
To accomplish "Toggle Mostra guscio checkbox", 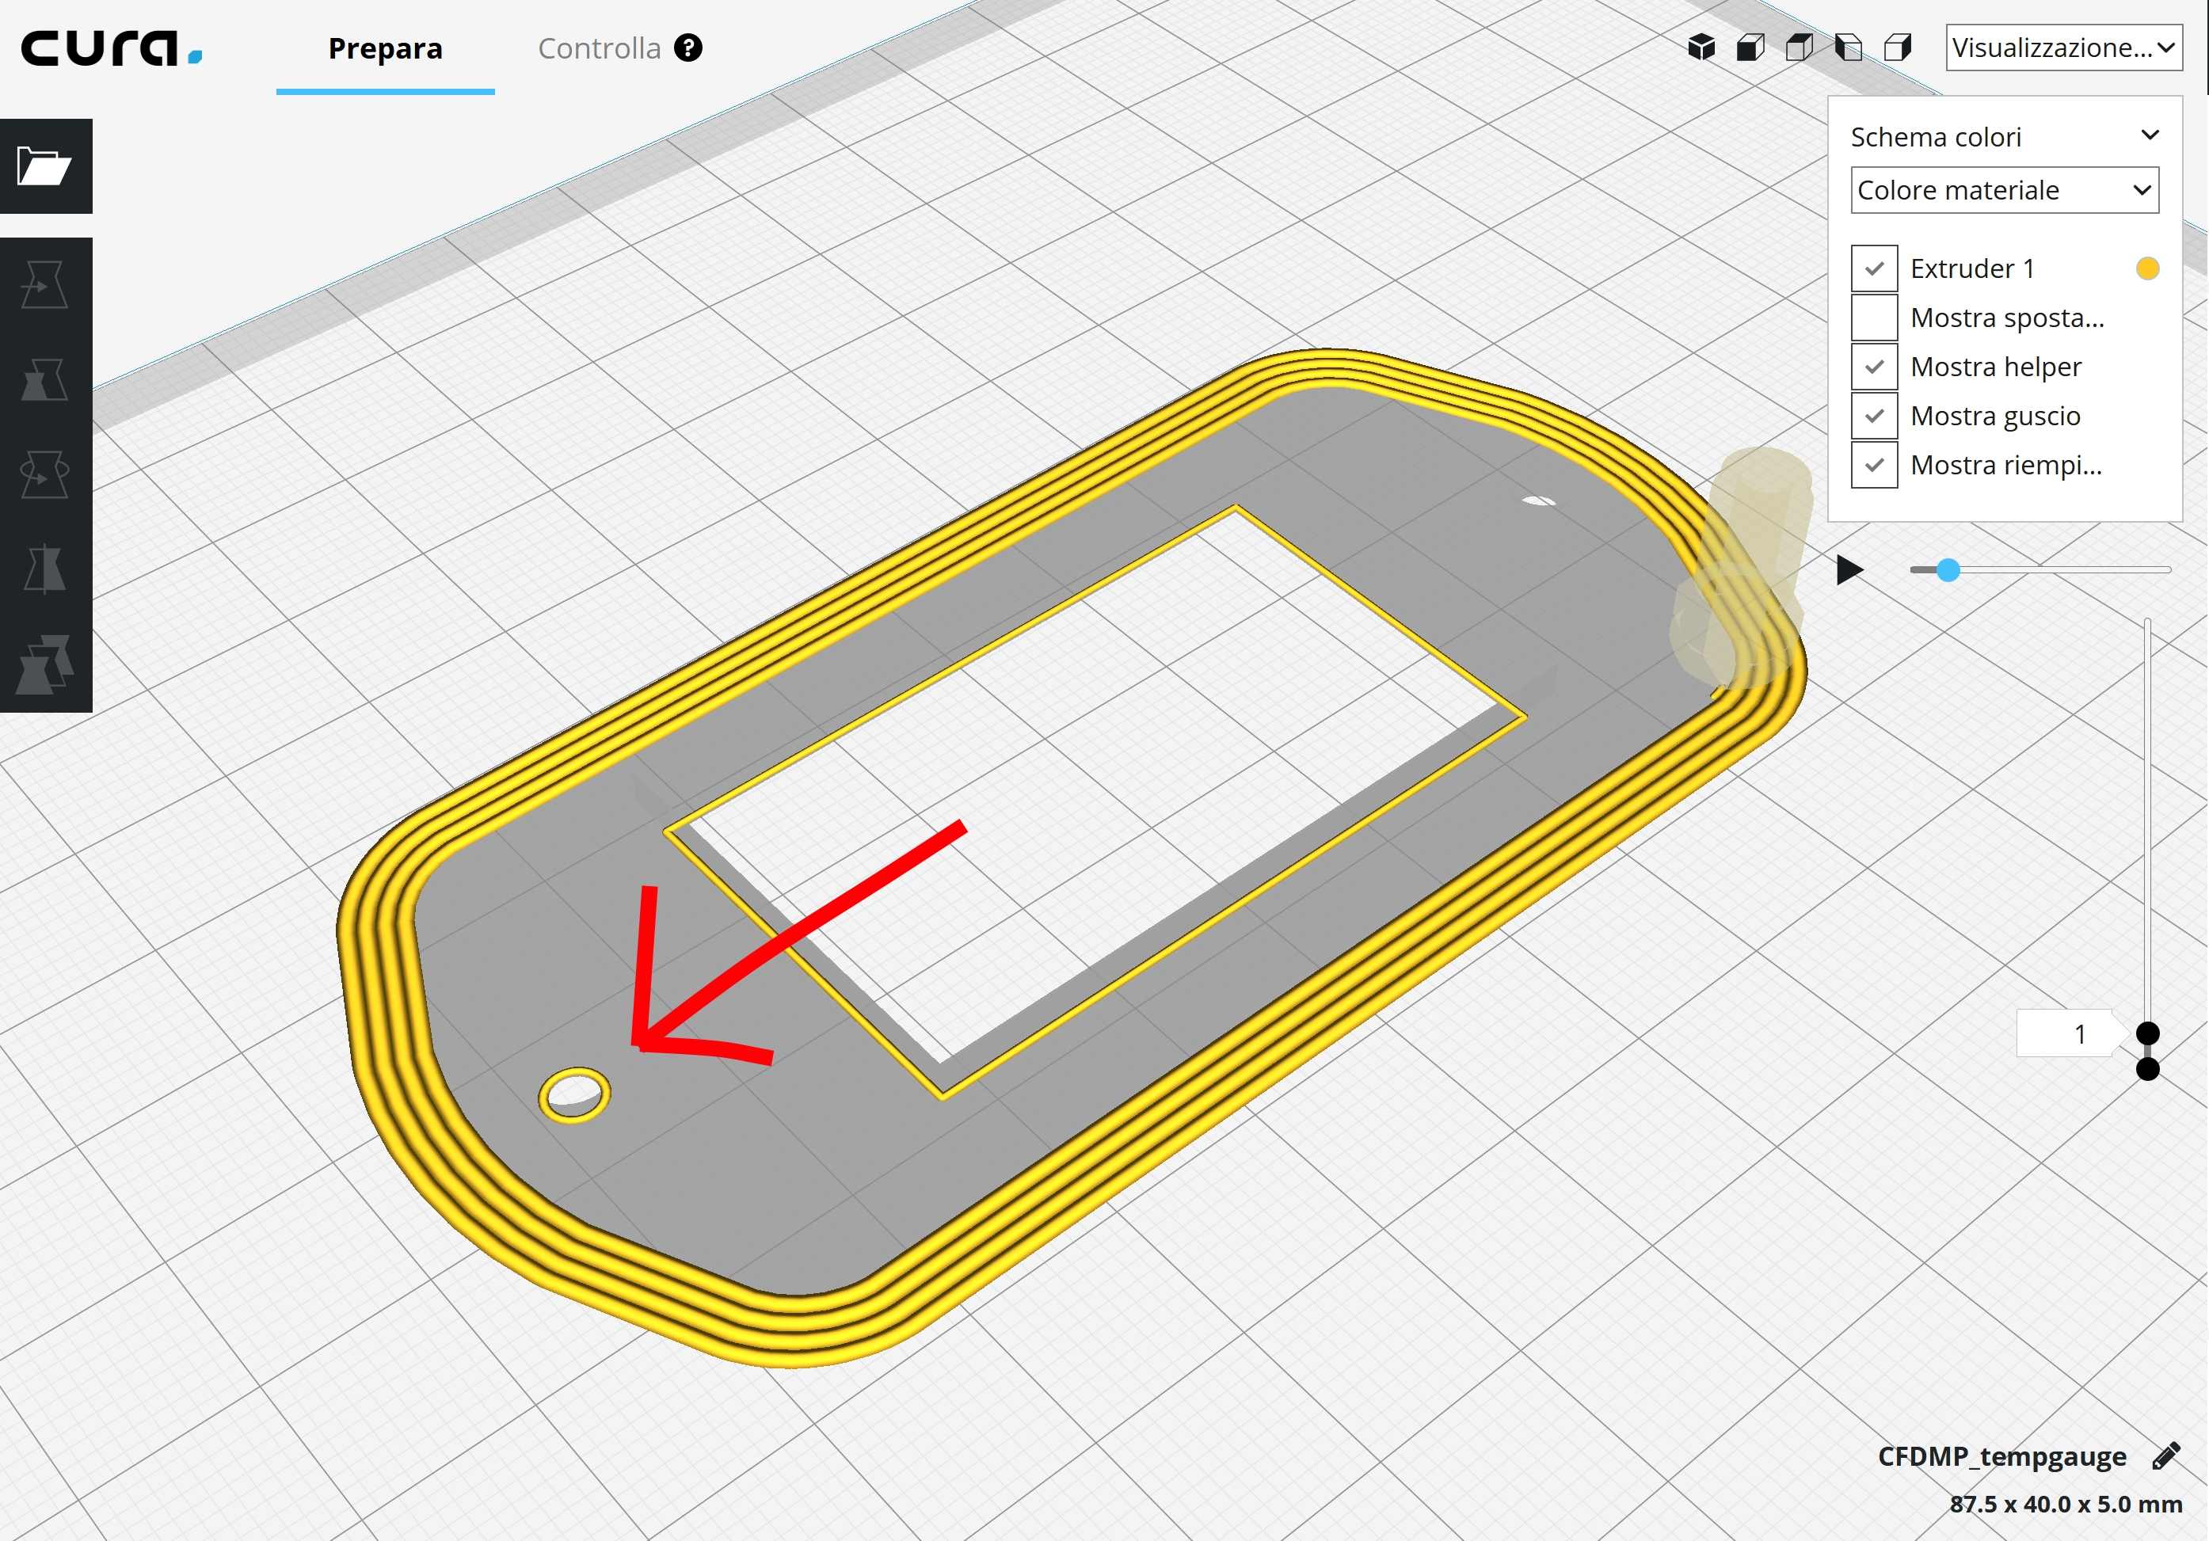I will coord(1874,416).
